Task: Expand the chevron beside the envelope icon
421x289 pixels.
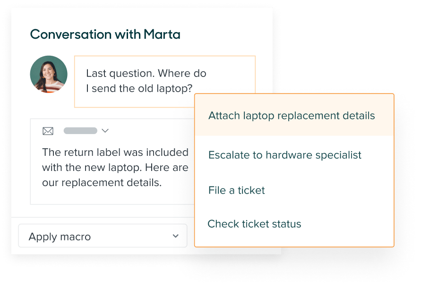Action: tap(105, 131)
